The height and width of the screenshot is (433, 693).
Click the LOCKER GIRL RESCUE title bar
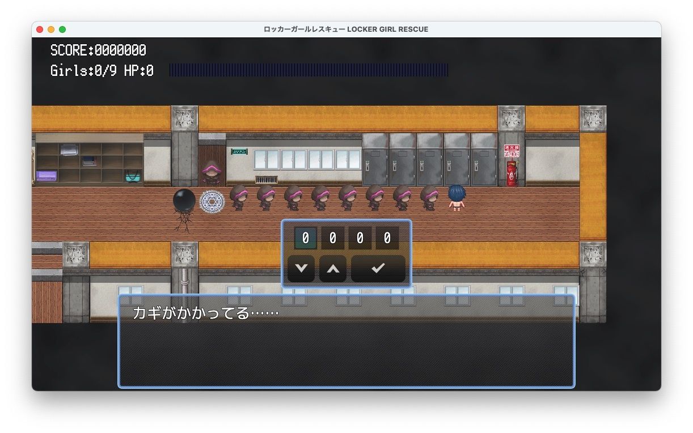346,29
